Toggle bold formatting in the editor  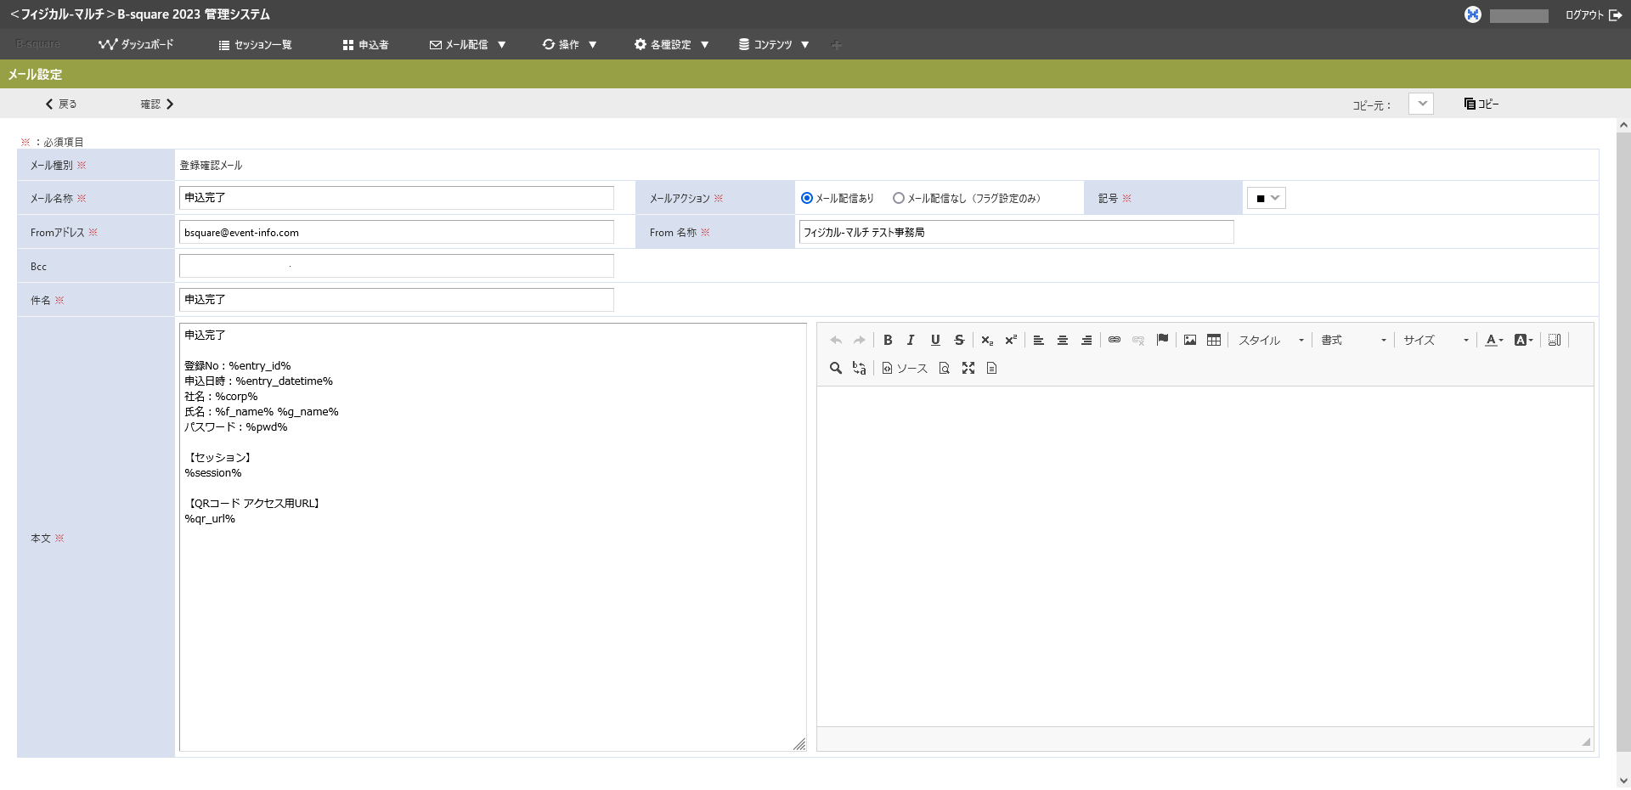[888, 340]
